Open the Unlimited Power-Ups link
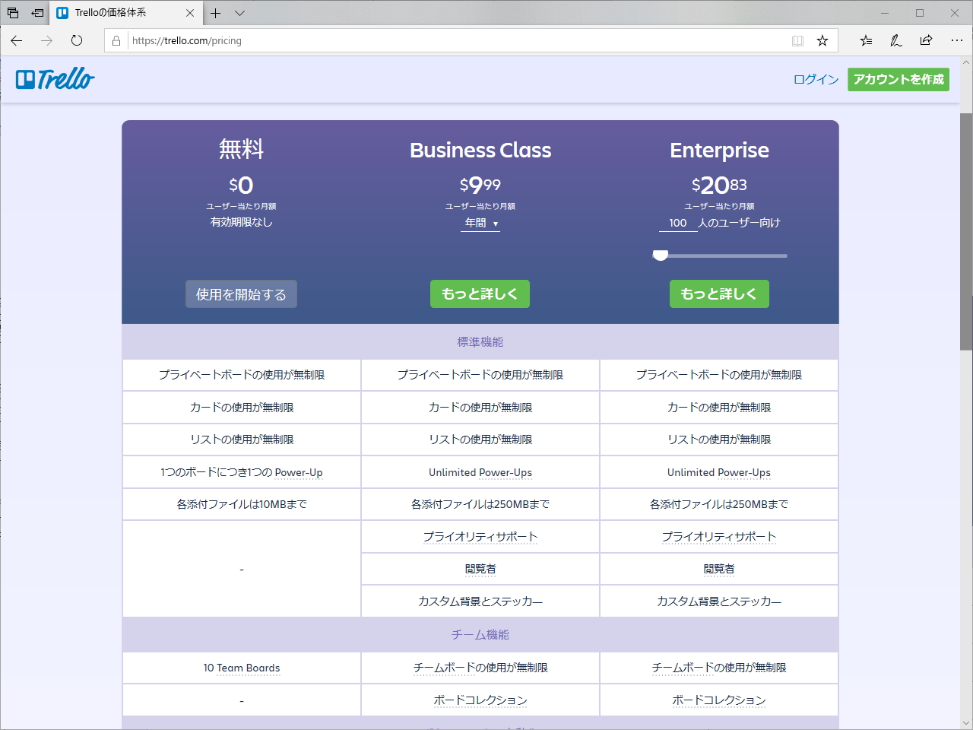 click(x=480, y=472)
